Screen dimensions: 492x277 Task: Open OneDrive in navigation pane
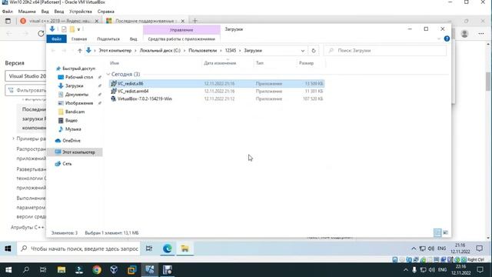(x=71, y=140)
